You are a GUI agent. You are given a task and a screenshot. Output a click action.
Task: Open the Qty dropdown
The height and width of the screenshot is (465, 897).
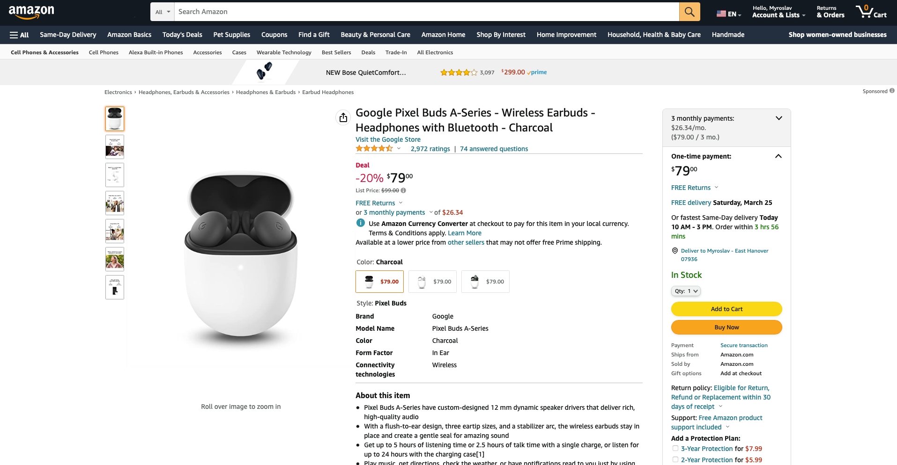pos(686,291)
